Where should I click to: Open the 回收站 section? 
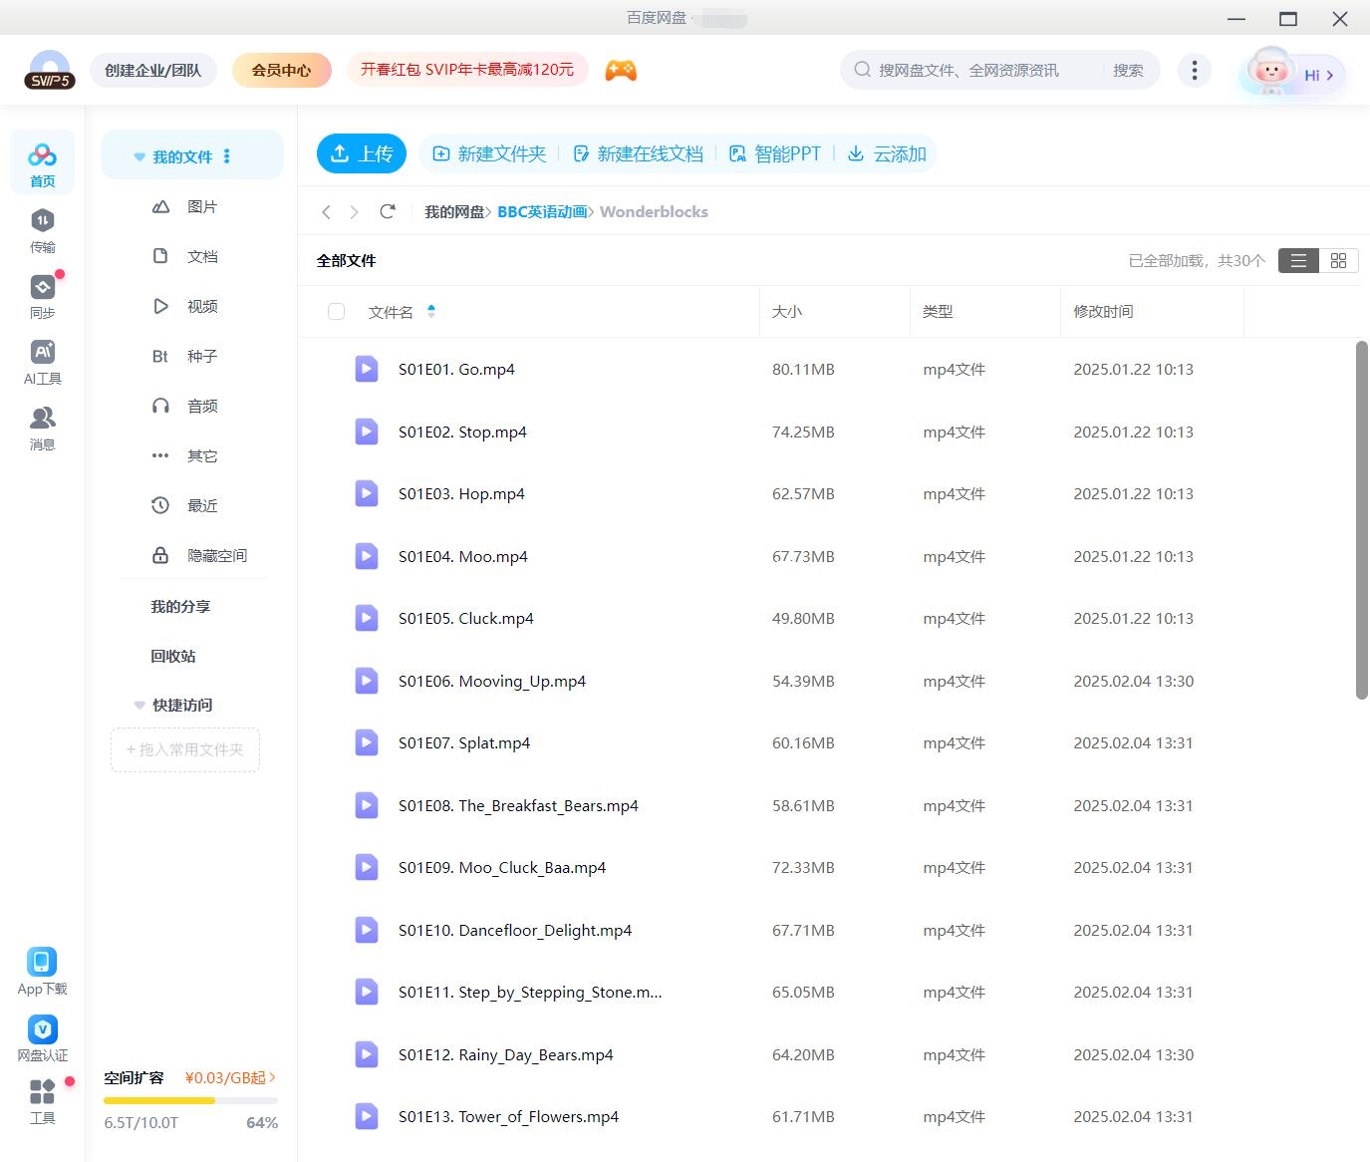tap(171, 656)
